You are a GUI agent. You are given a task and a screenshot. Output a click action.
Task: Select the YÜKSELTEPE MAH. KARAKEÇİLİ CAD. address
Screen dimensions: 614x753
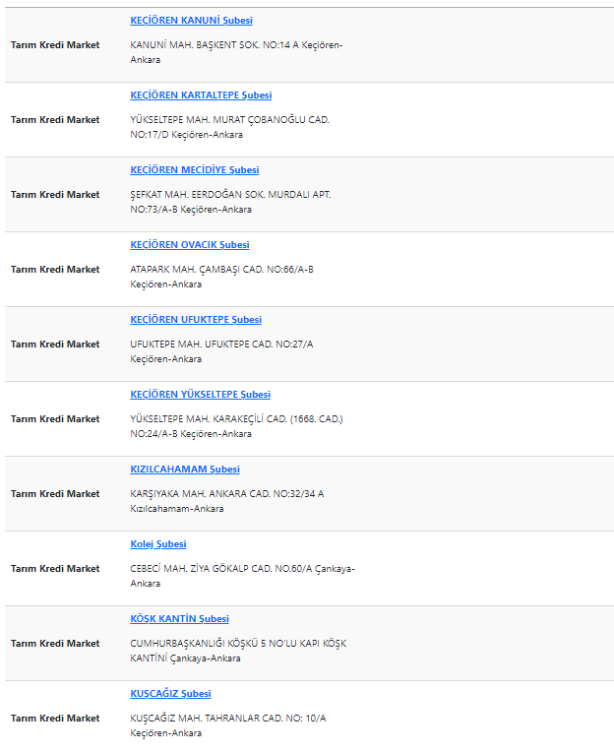point(236,426)
